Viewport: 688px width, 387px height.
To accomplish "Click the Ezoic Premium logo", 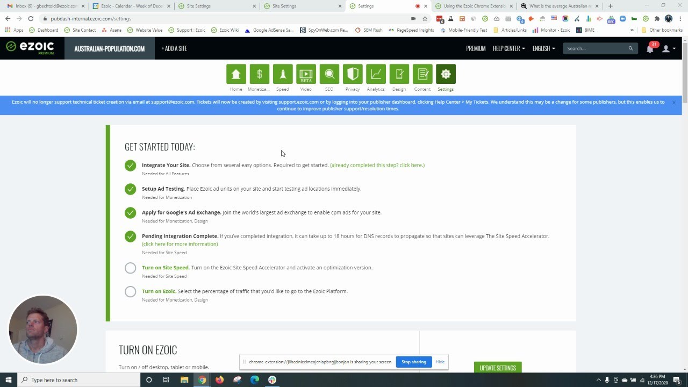I will (x=30, y=48).
